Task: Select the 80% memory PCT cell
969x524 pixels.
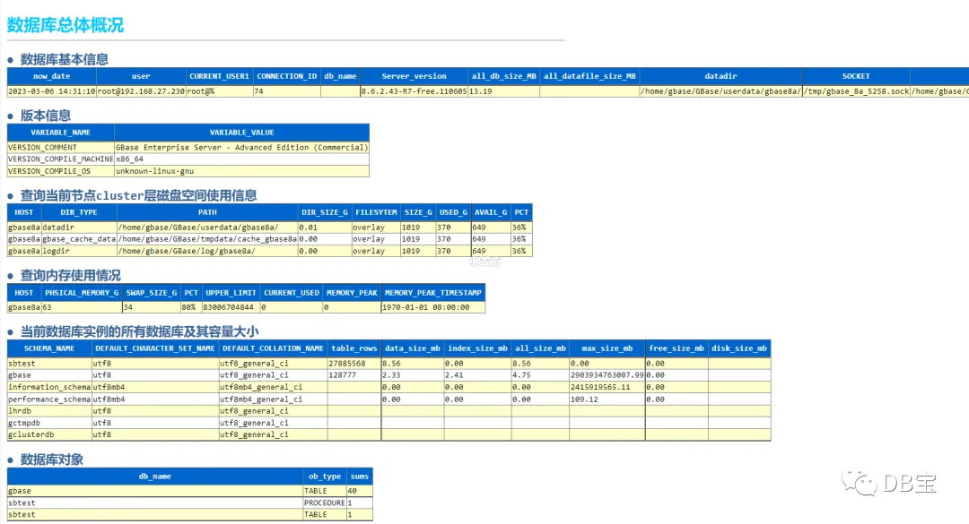Action: [x=191, y=307]
